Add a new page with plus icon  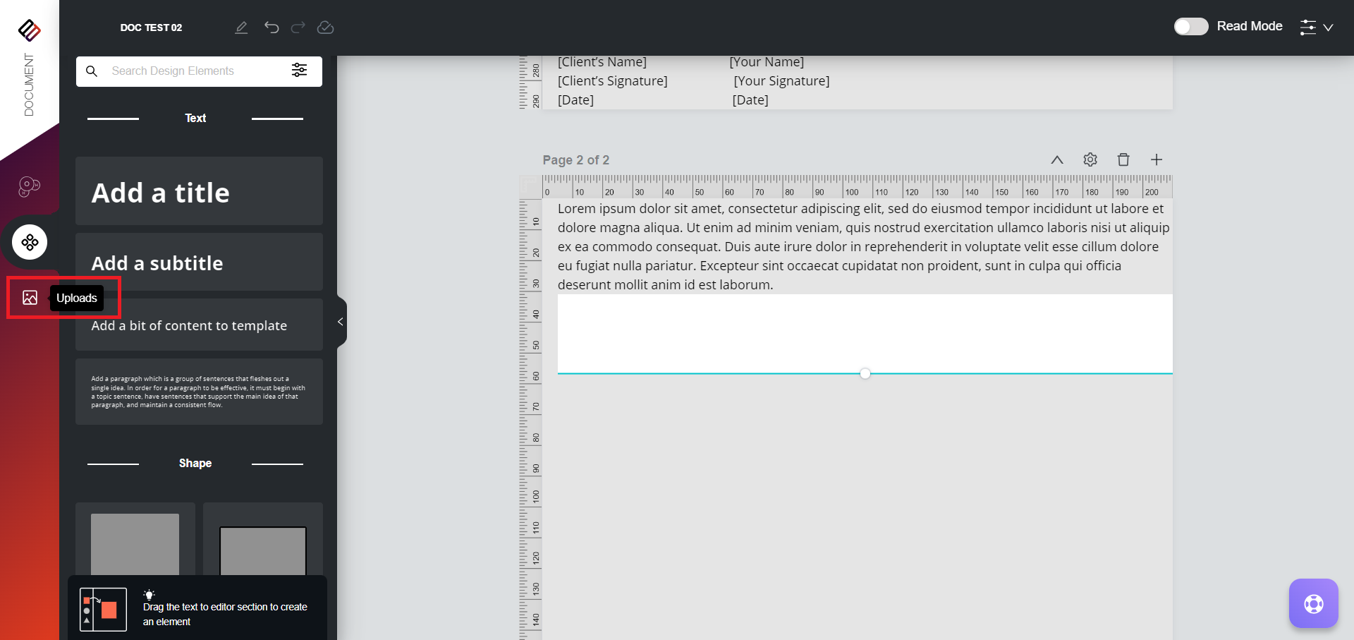tap(1157, 159)
